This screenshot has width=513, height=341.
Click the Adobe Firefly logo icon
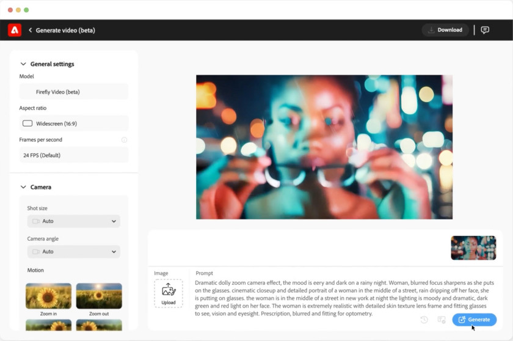[x=15, y=30]
